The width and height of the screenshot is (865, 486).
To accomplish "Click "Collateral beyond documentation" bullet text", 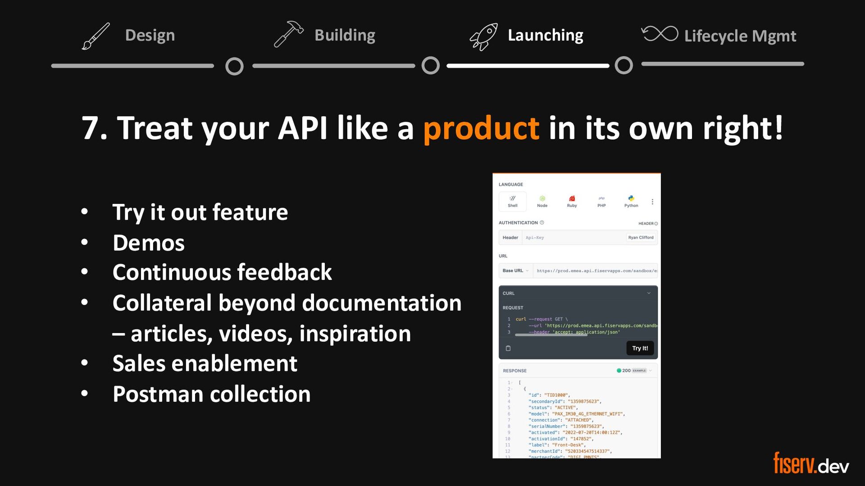I will [287, 302].
